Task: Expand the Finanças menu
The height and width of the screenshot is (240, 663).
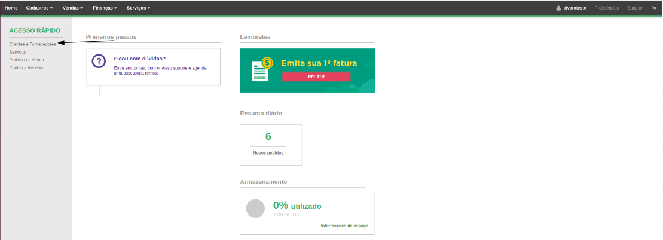Action: pyautogui.click(x=105, y=8)
